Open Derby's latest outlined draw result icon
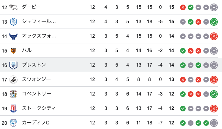 214,7
